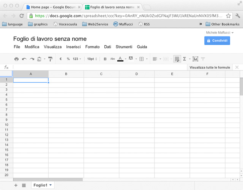Click Visualizza tutte le formule
243x190 pixels.
click(210, 67)
